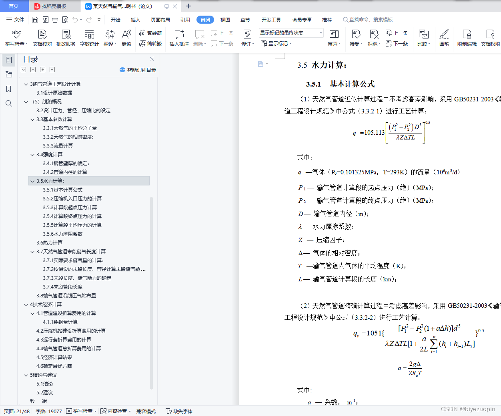Open the 文件 menu
Image resolution: width=501 pixels, height=416 pixels.
point(15,20)
